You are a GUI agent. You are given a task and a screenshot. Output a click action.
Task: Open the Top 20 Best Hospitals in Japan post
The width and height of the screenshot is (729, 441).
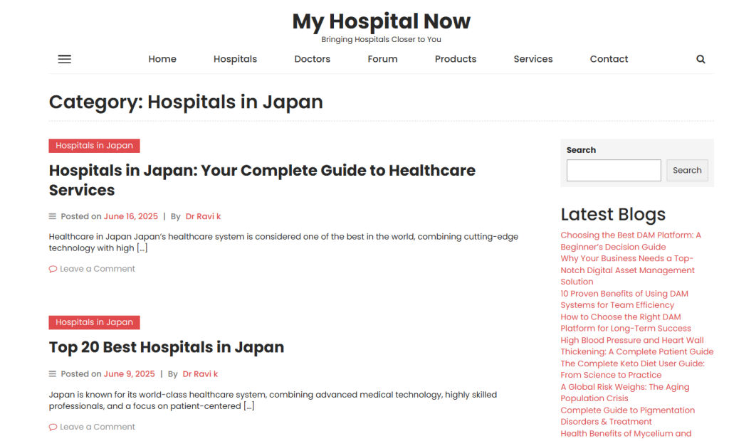pos(167,348)
